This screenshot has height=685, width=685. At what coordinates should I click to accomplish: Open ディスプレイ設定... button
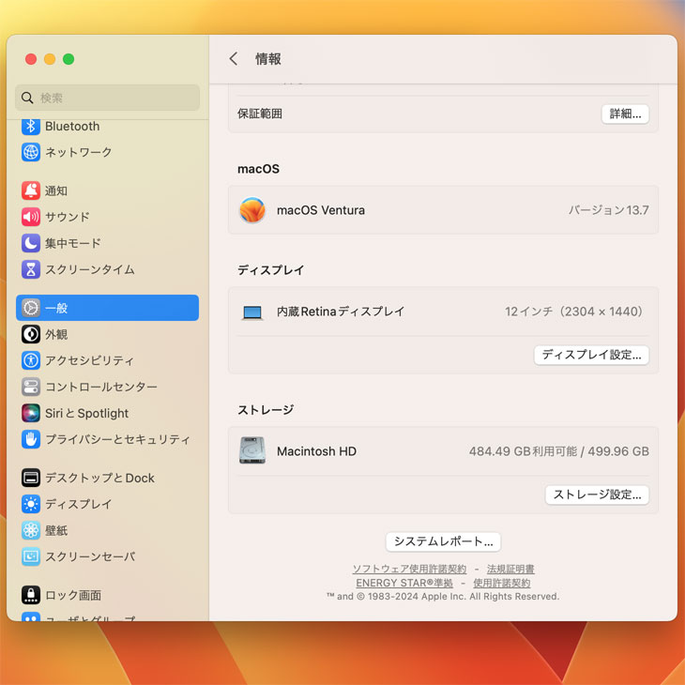tap(591, 355)
